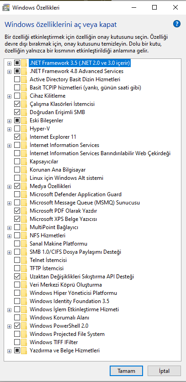Expand Yazdırma ve Belge Hizmetleri
The image size is (186, 382).
(9, 351)
